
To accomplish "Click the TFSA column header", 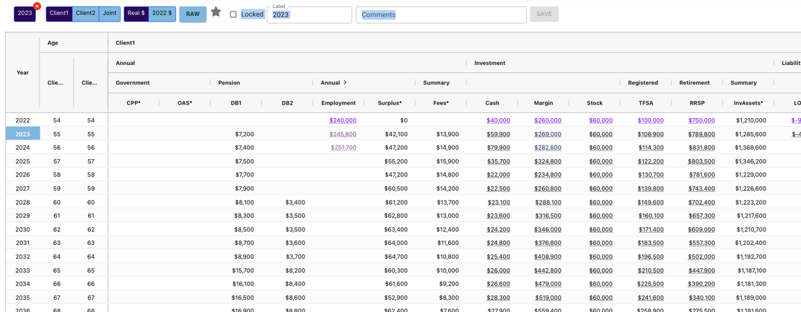I will point(645,103).
